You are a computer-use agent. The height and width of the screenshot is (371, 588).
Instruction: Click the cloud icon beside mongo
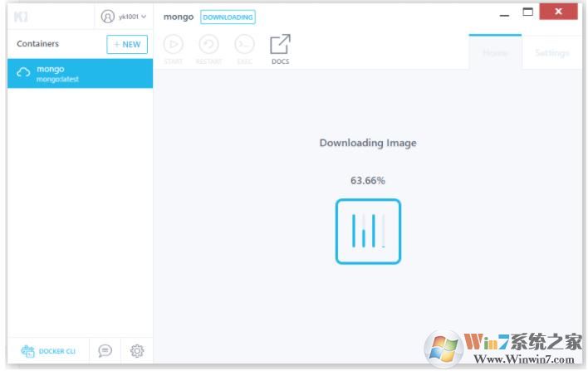(23, 72)
